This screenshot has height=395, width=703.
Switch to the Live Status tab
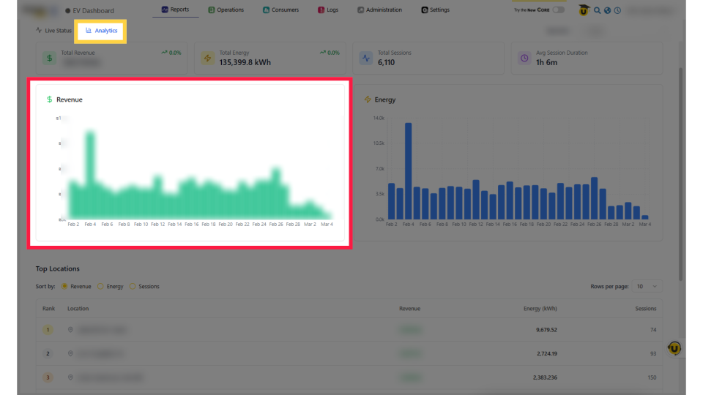coord(54,31)
